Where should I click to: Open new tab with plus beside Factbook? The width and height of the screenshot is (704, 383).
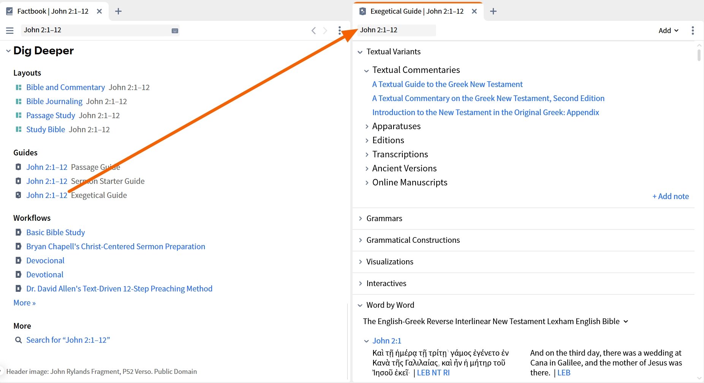pos(118,11)
